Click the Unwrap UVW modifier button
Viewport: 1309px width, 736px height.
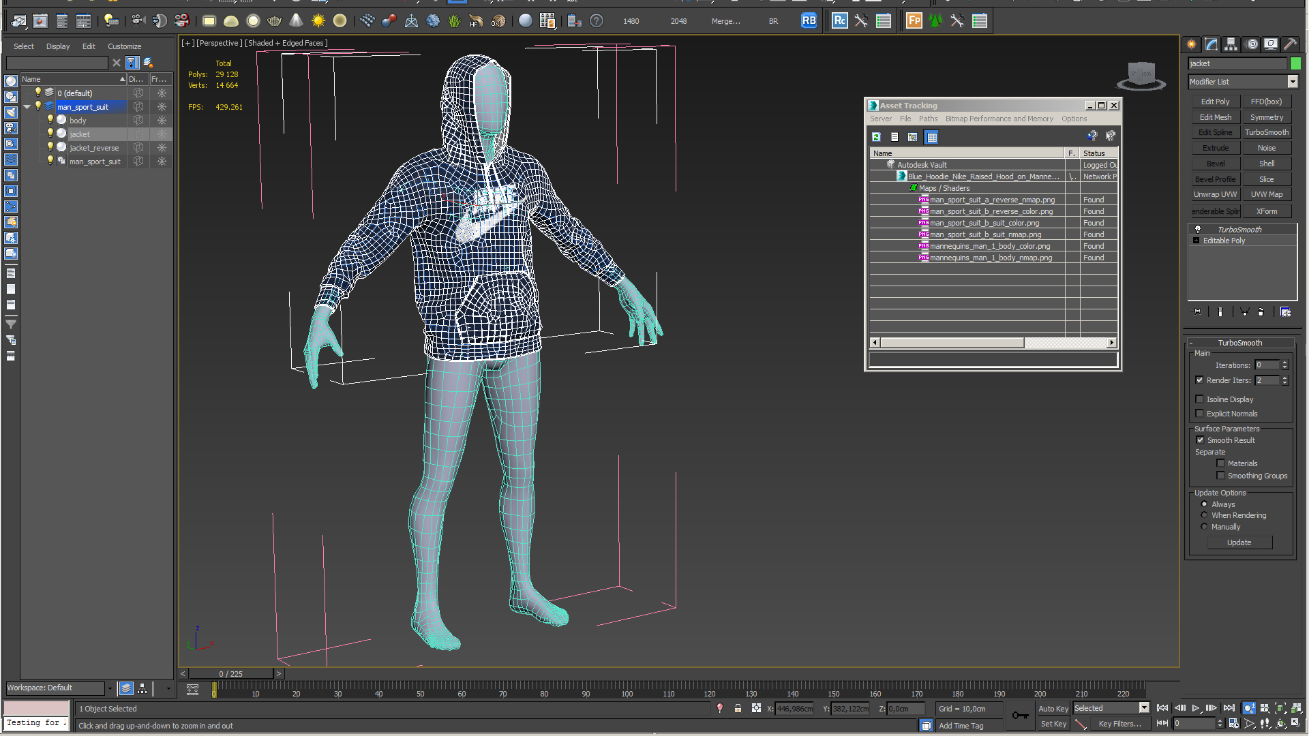tap(1215, 194)
